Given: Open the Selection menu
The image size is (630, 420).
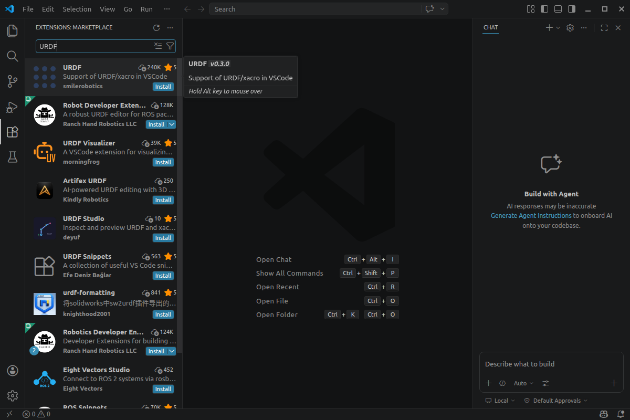Looking at the screenshot, I should tap(77, 9).
